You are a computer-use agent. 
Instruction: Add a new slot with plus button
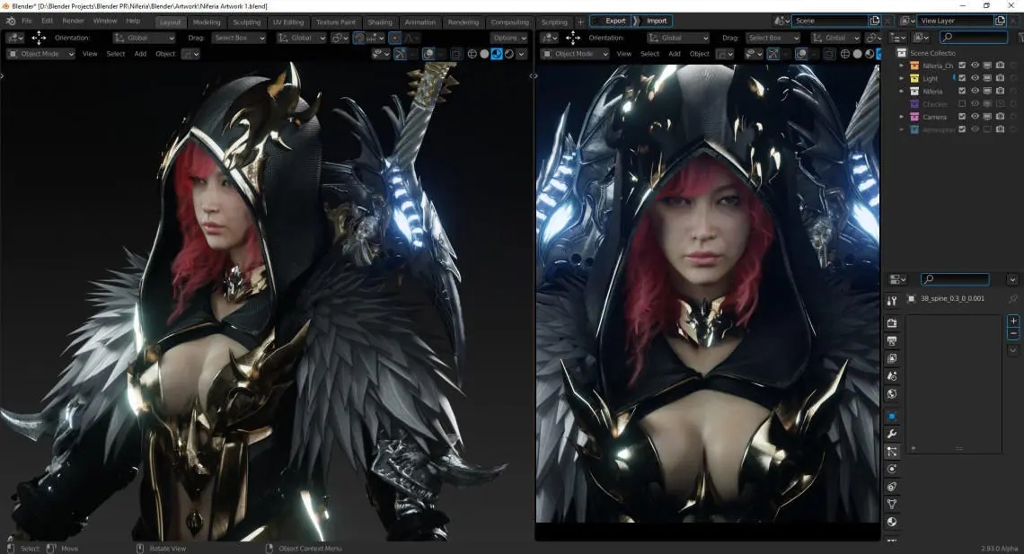(1013, 321)
